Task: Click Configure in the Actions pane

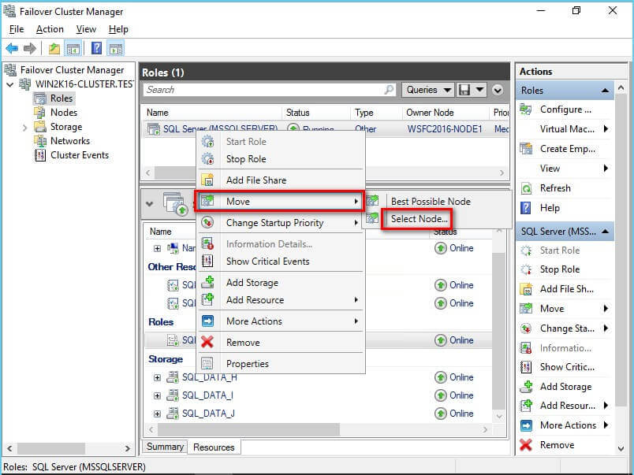Action: pos(565,109)
